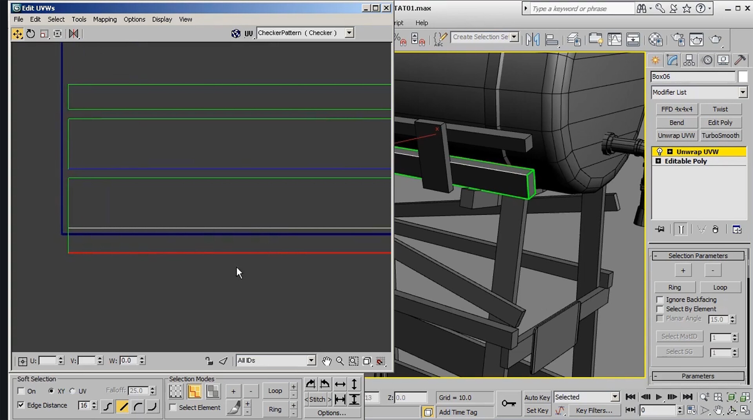Image resolution: width=753 pixels, height=420 pixels.
Task: Enable the Soft Selection On checkbox
Action: [x=21, y=391]
